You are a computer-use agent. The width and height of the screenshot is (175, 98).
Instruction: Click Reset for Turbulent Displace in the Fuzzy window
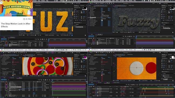pos(102,21)
